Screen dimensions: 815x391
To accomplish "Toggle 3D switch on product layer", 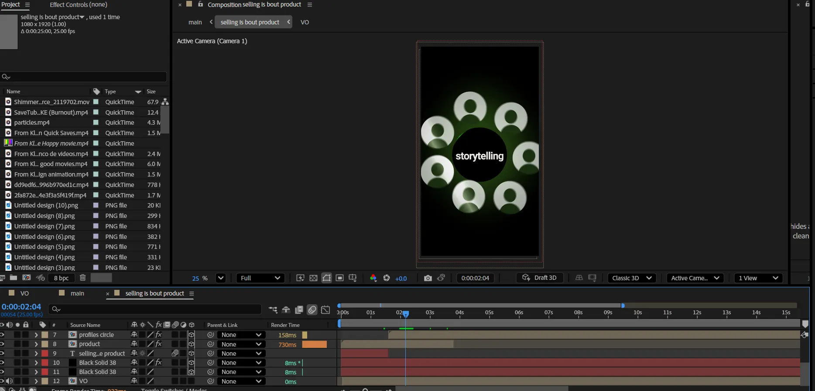I will point(191,344).
